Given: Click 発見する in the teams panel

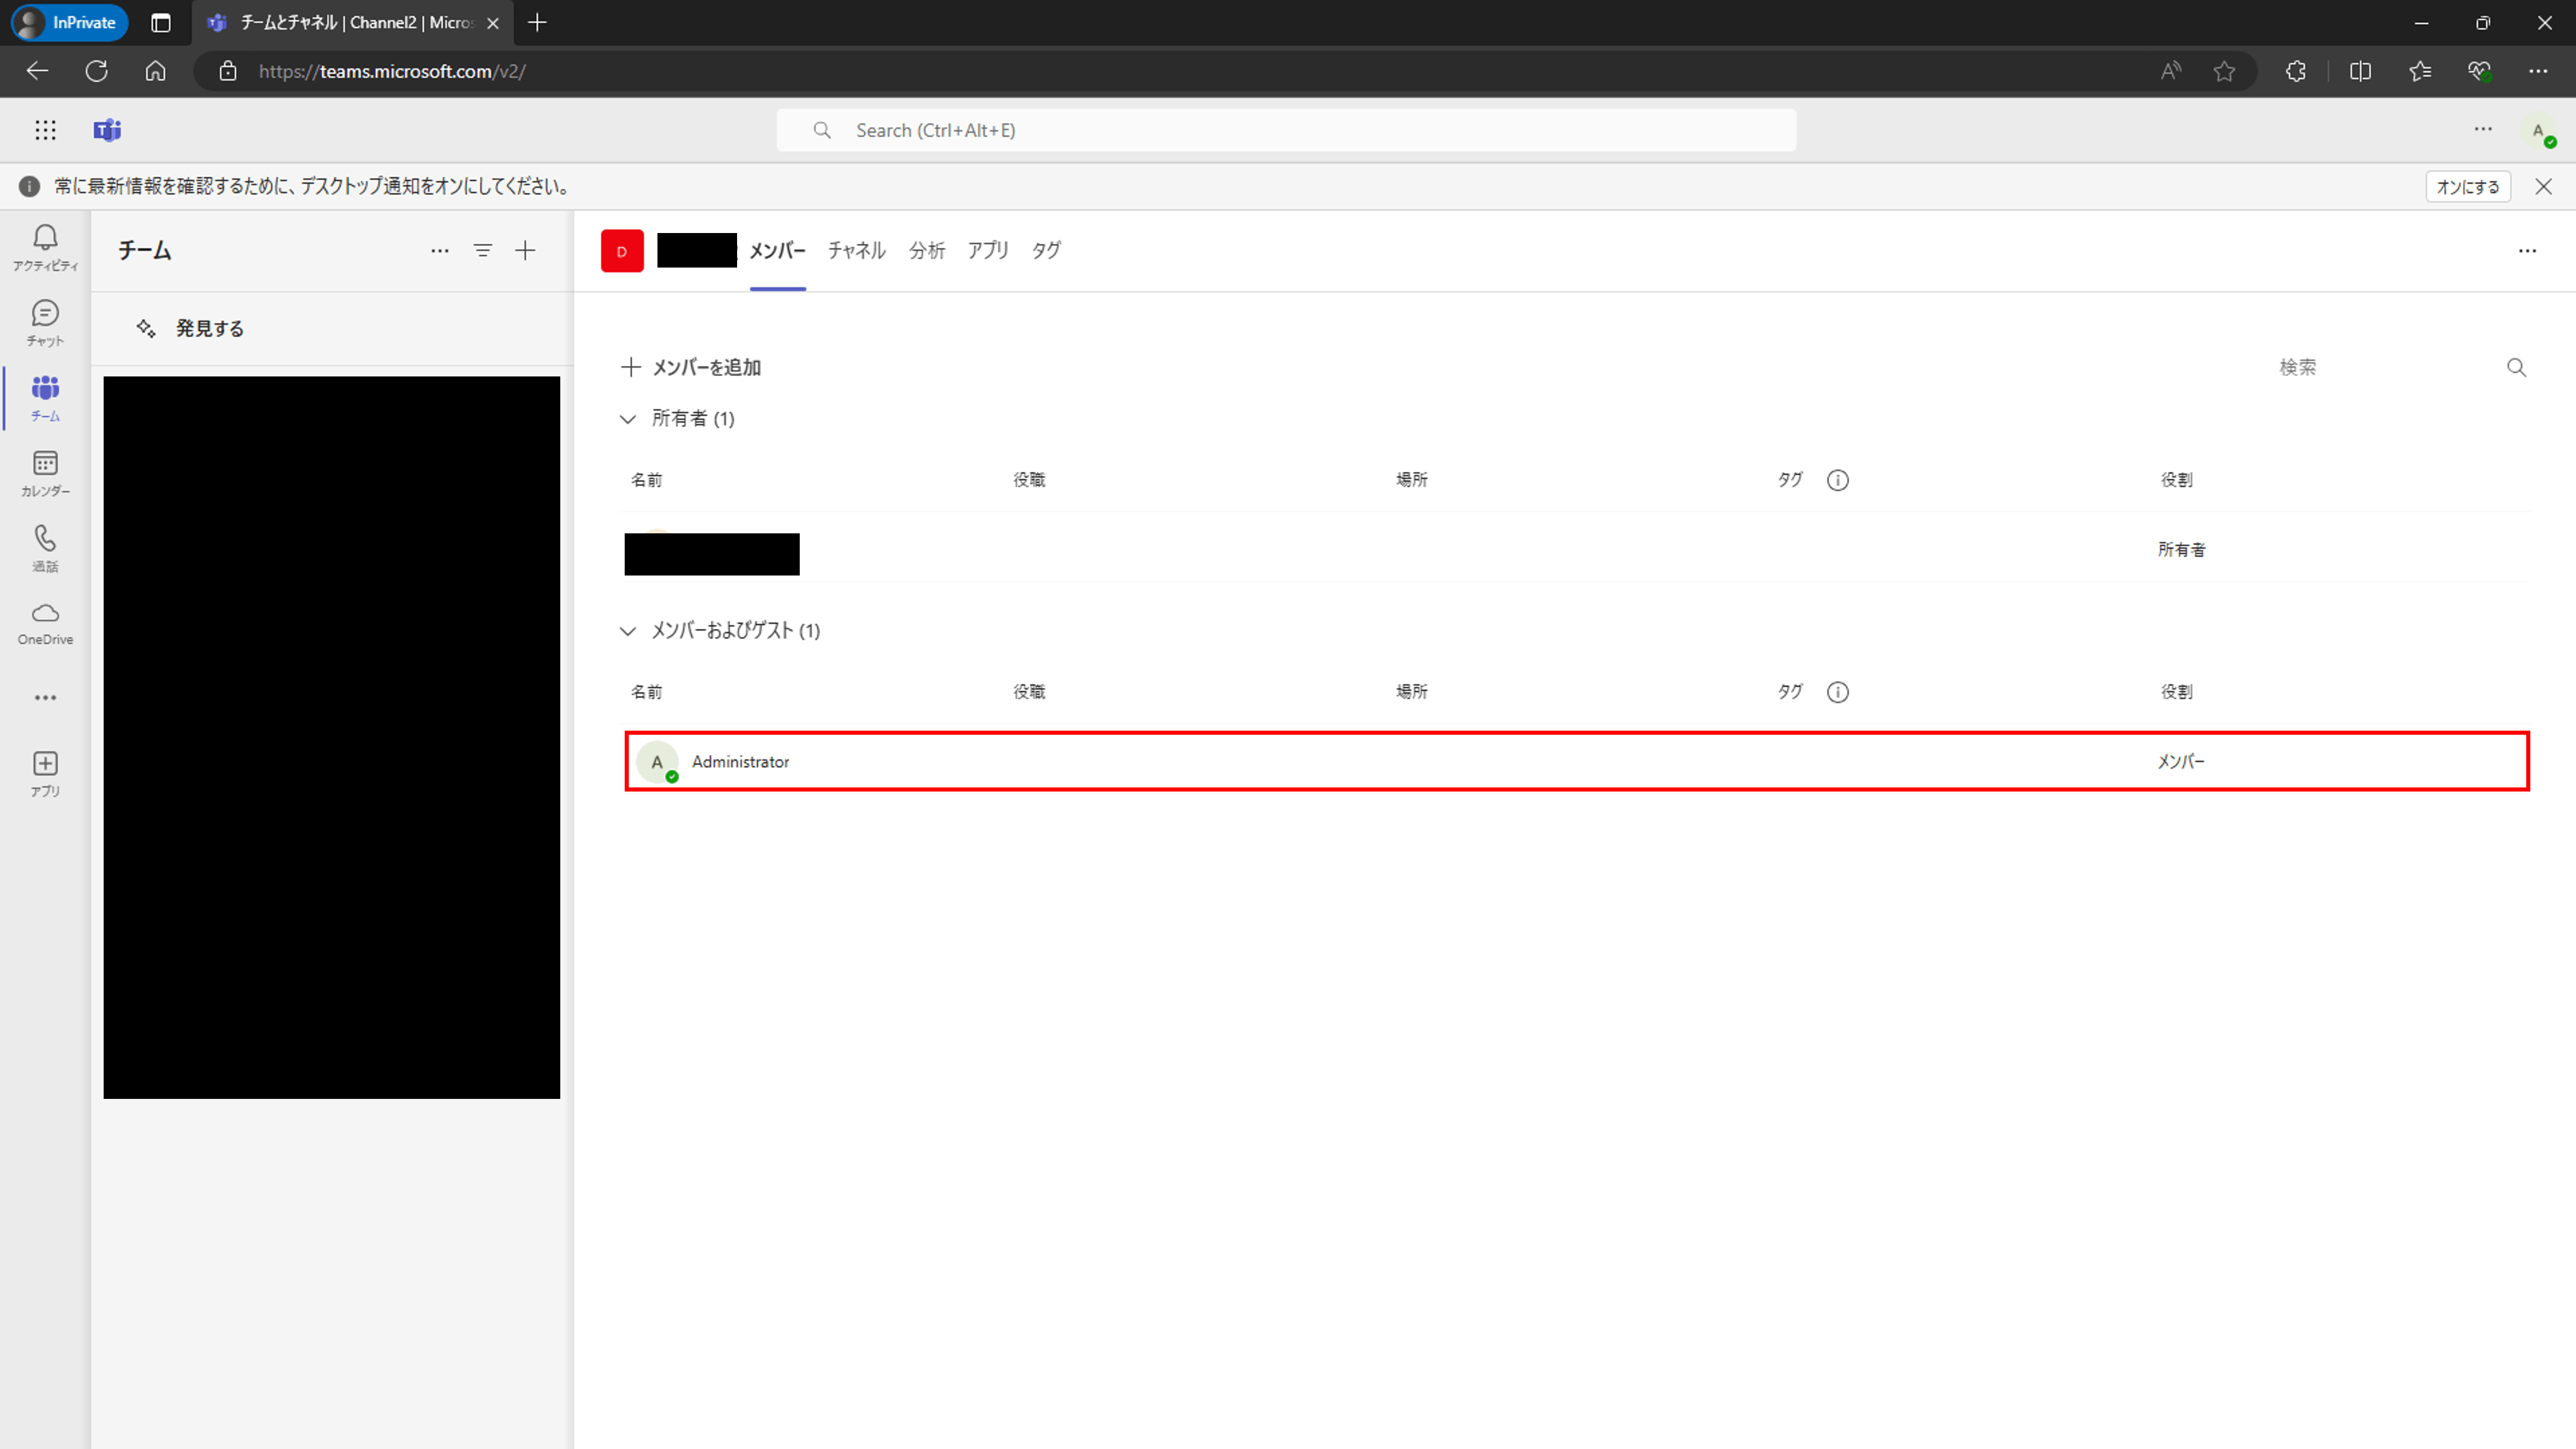Looking at the screenshot, I should [190, 328].
